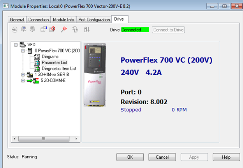The image size is (243, 168).
Task: Collapse the 0 PowerFlex 700 VC node
Action: (23, 51)
